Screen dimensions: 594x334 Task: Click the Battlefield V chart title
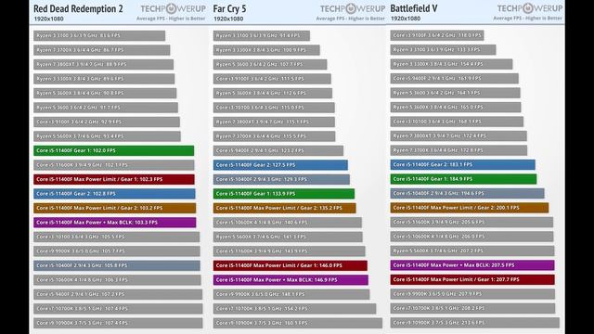point(414,8)
